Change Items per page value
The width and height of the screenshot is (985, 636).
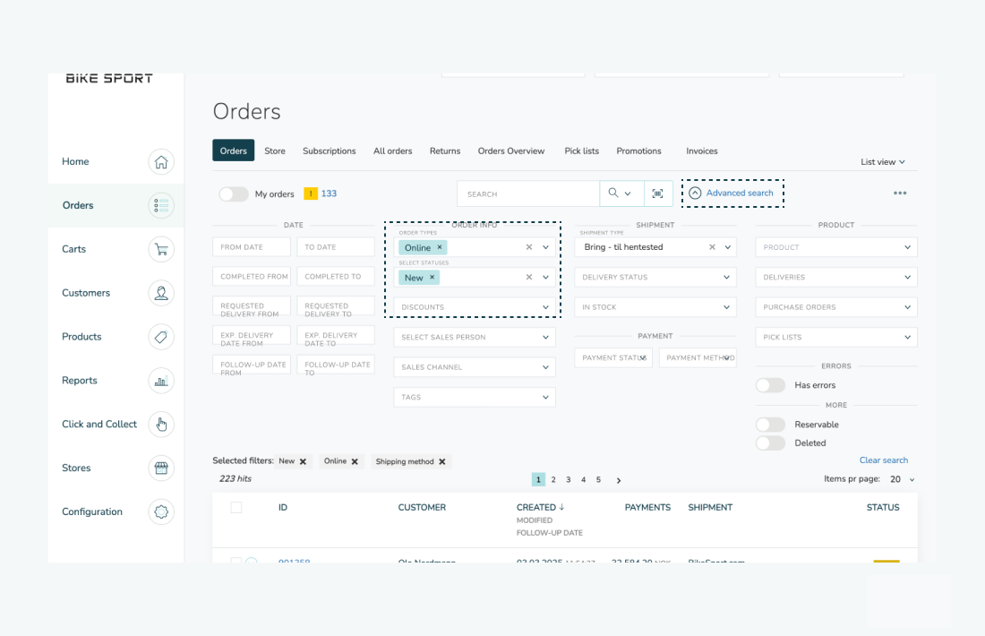point(902,479)
